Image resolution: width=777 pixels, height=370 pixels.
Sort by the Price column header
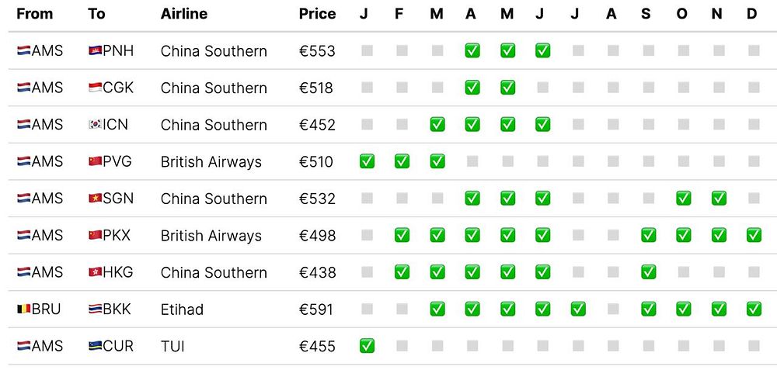(x=317, y=14)
